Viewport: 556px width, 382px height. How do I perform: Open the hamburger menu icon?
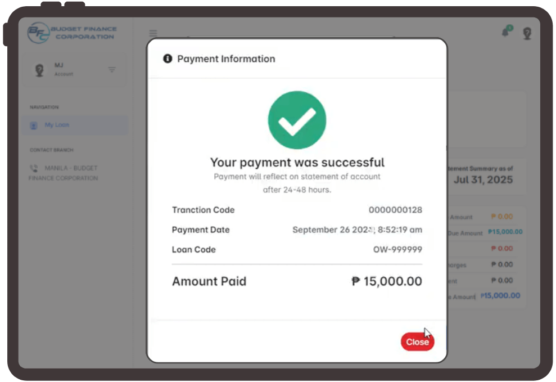pos(153,33)
